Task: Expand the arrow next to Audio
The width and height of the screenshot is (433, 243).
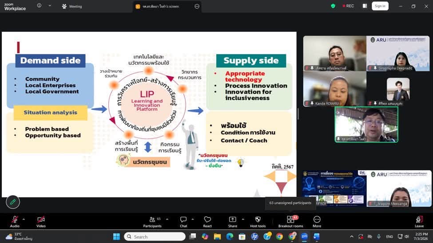Action: 24,219
